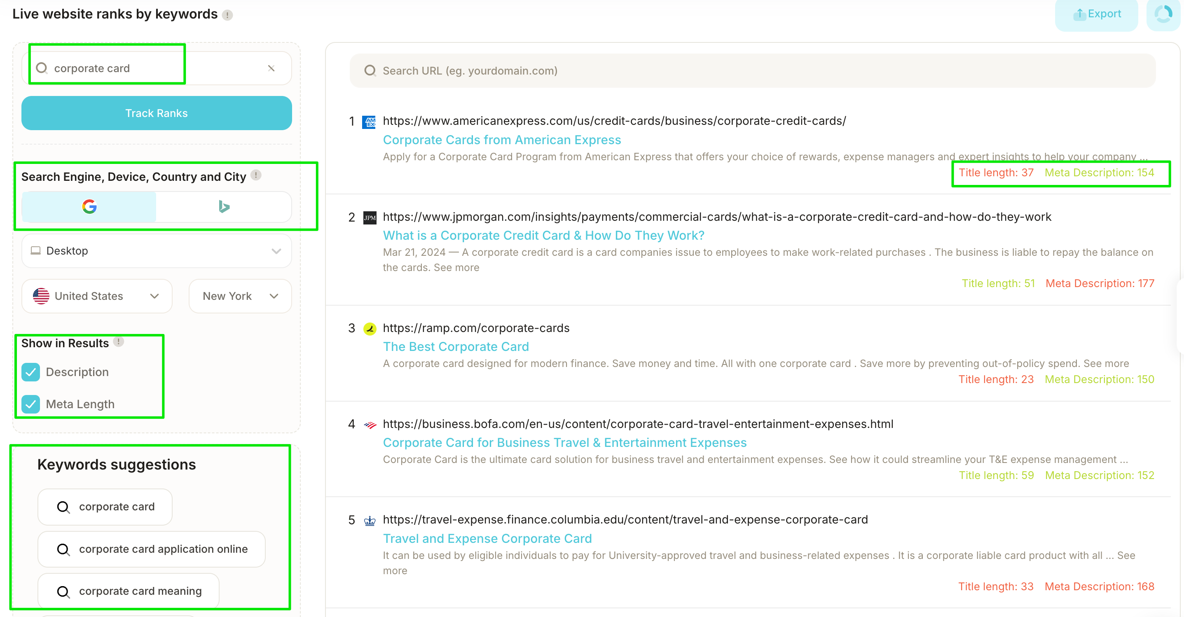Screen dimensions: 1184x617
Task: Open the americanexpress.com result URL
Action: (614, 121)
